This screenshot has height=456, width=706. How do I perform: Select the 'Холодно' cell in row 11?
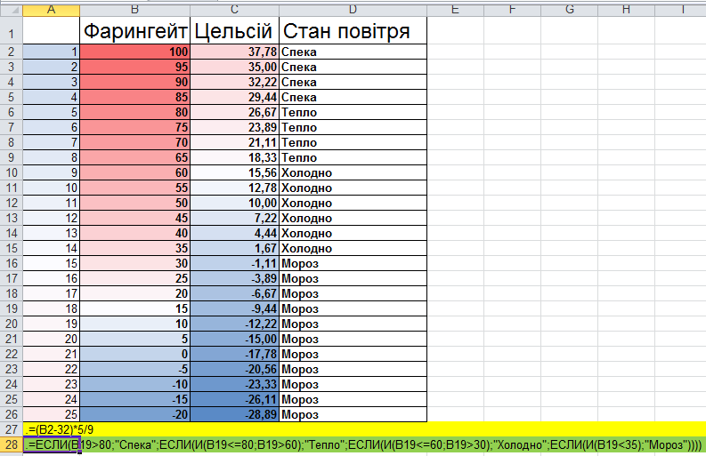coord(353,188)
